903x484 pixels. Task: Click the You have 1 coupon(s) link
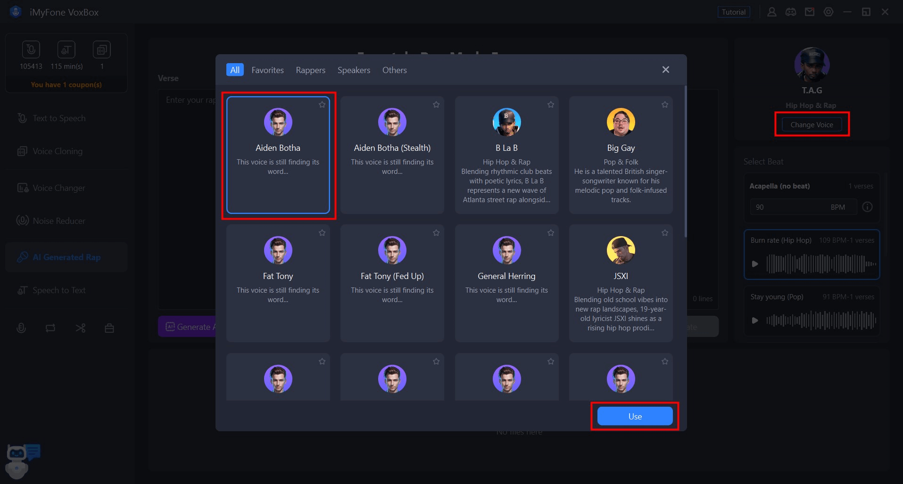[x=66, y=85]
